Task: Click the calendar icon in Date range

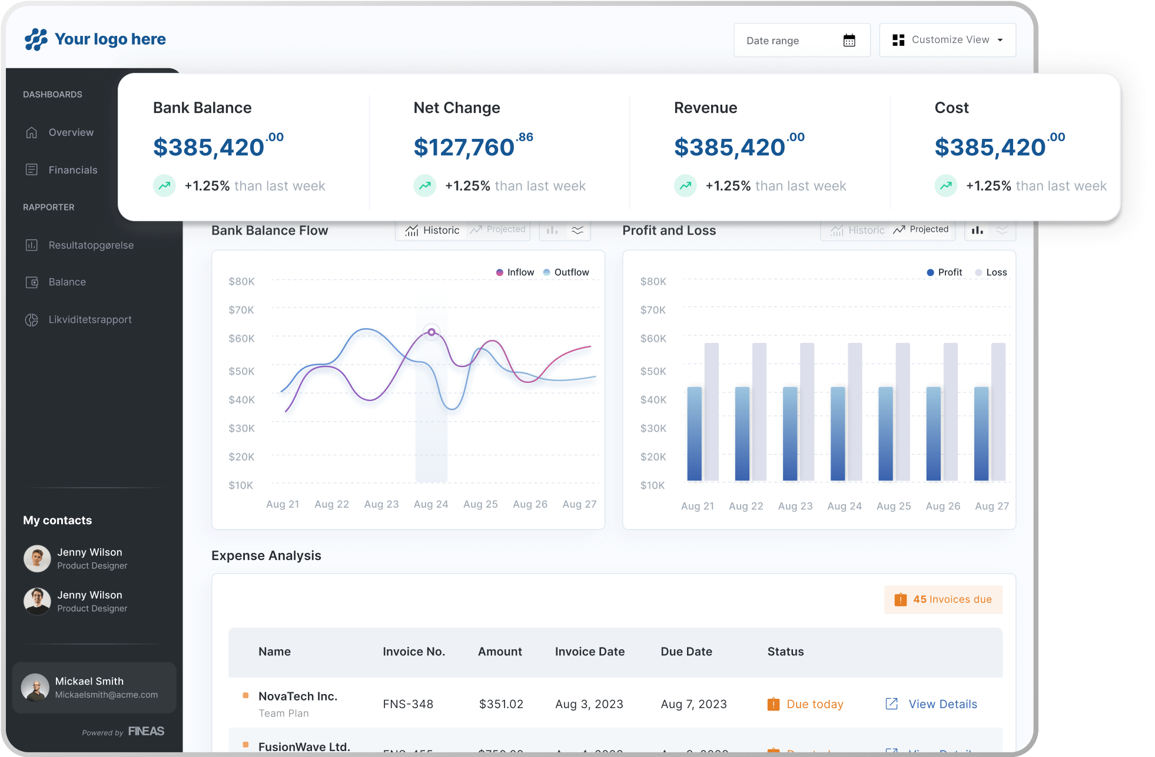Action: [849, 41]
